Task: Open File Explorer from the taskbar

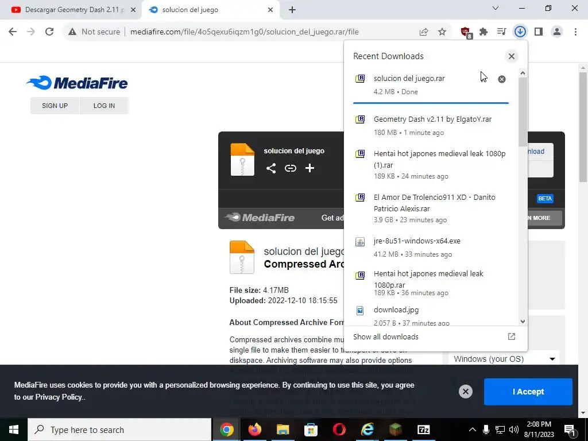Action: click(x=283, y=430)
